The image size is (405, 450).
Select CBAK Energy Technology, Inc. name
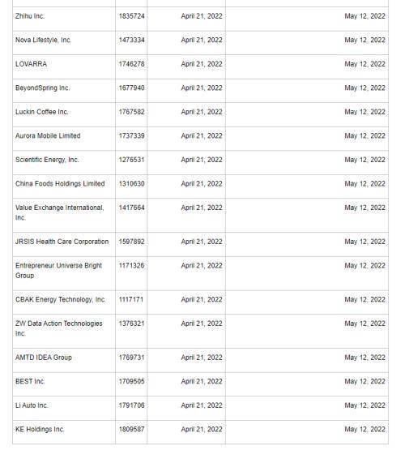coord(60,299)
